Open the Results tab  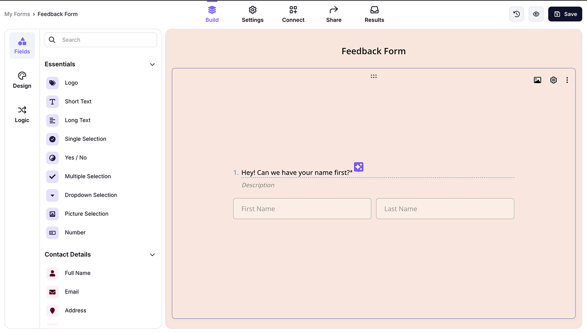[x=374, y=14]
